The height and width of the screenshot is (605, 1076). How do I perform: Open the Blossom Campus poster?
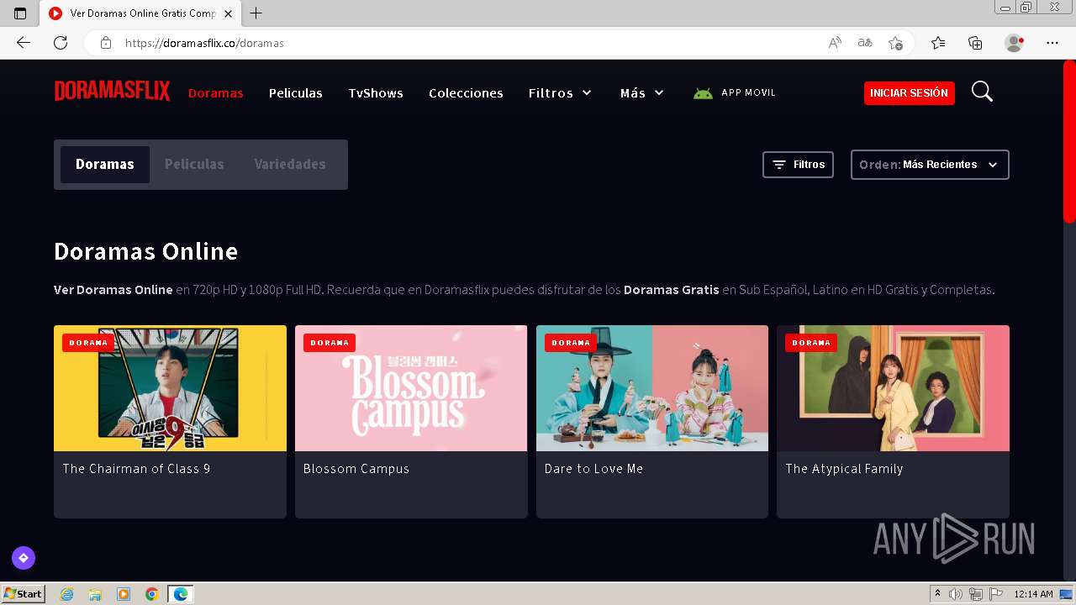pyautogui.click(x=411, y=388)
